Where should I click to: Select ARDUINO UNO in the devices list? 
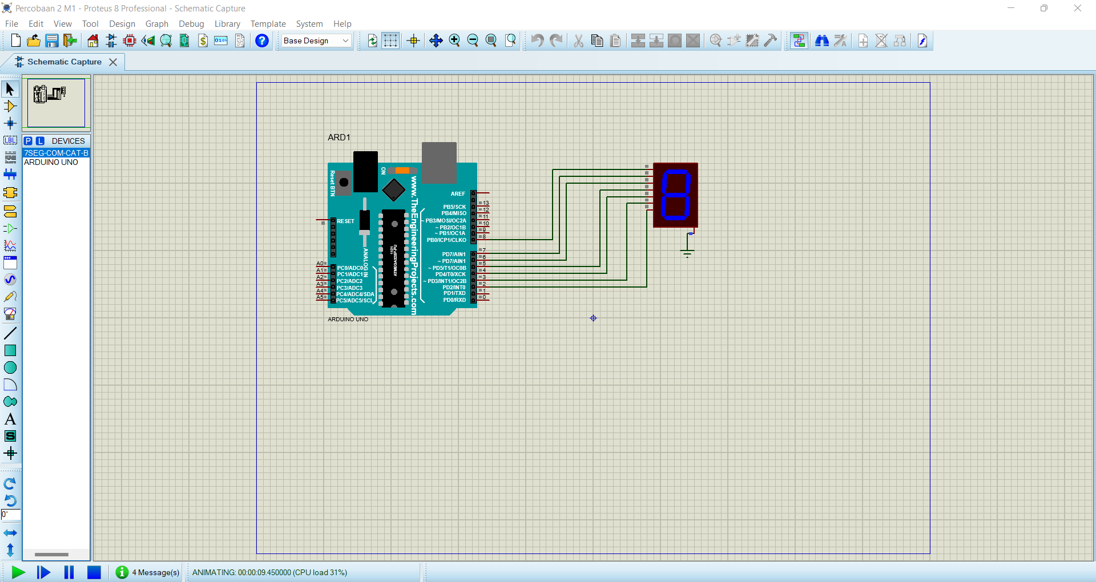point(56,162)
